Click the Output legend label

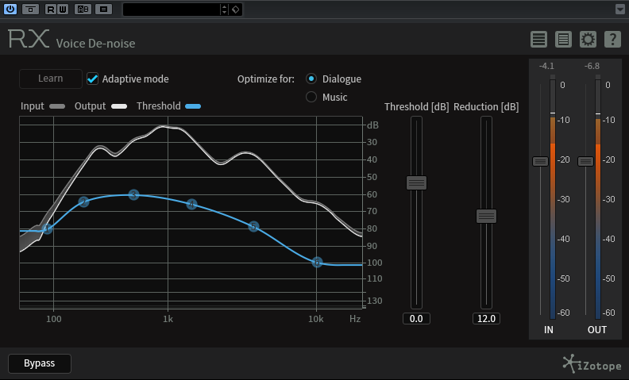(x=90, y=106)
